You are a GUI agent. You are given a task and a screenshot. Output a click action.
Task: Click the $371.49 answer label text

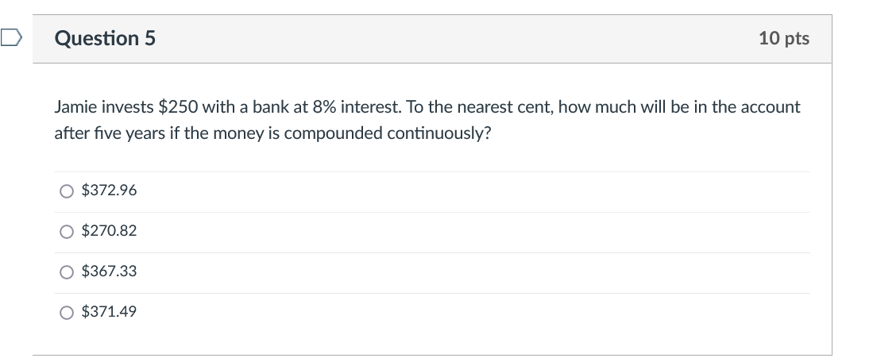pos(110,312)
